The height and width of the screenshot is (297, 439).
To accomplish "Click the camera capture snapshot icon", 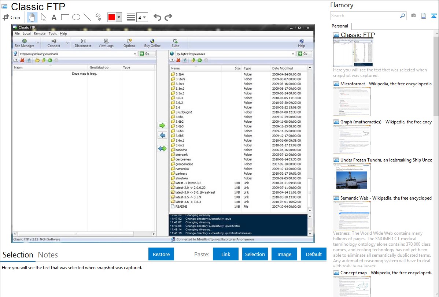I will 413,16.
